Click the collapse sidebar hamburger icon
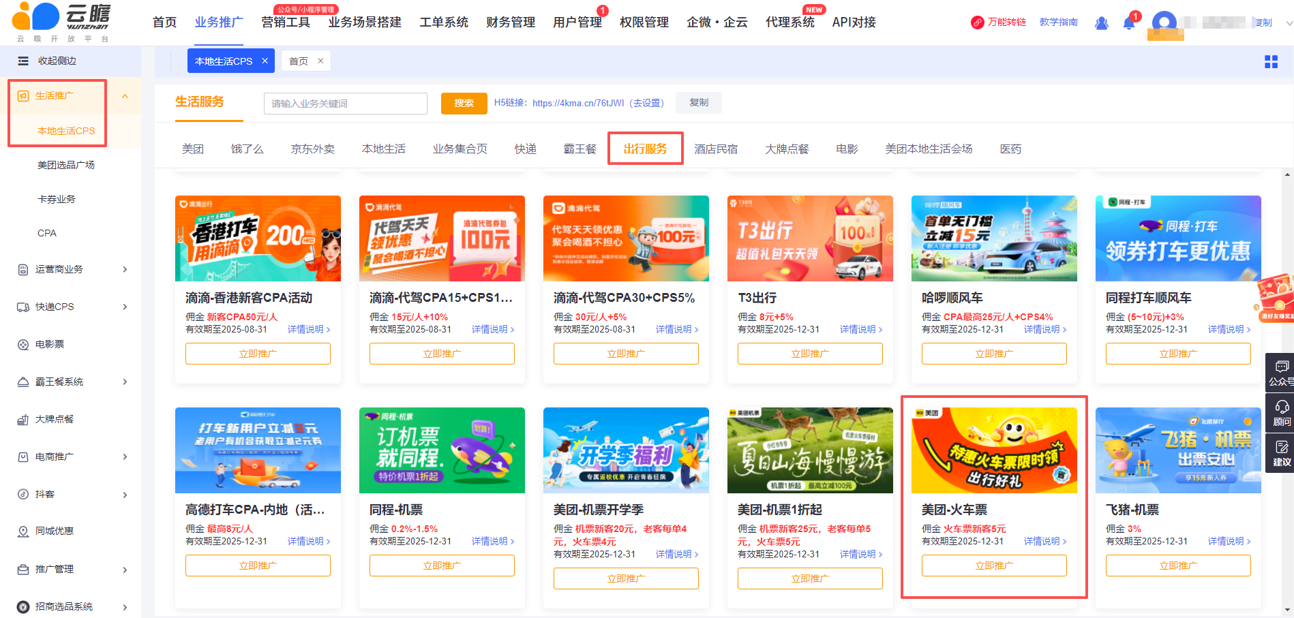Image resolution: width=1294 pixels, height=618 pixels. [x=23, y=61]
